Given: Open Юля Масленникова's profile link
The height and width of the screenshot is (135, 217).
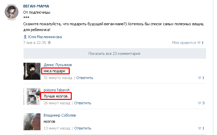Looking at the screenshot, I should pos(45,37).
